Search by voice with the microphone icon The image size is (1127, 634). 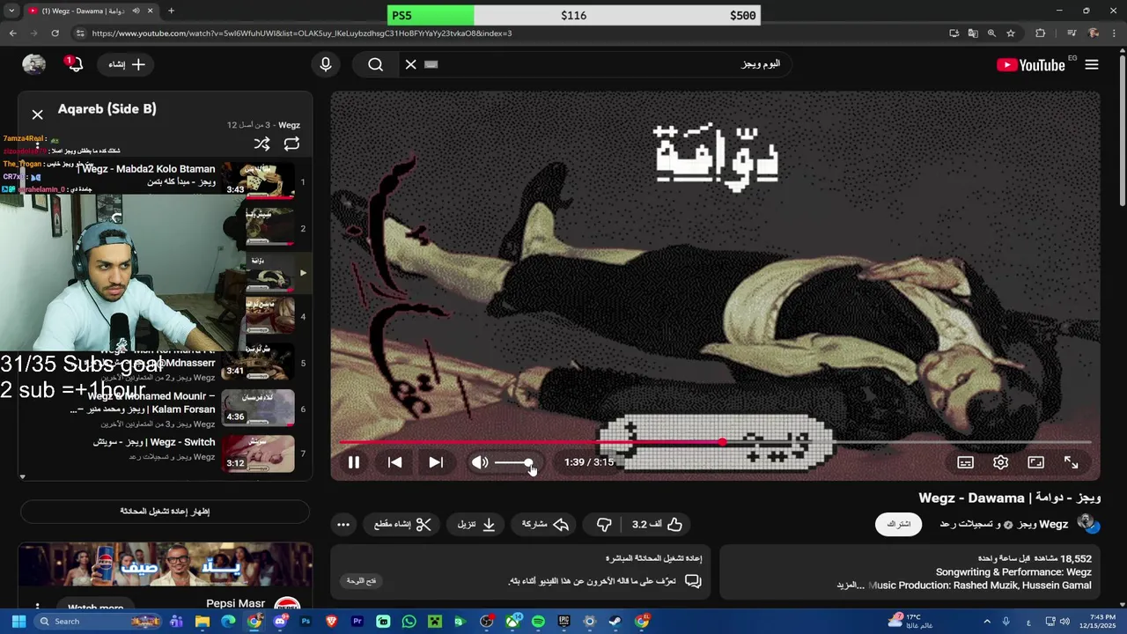tap(326, 64)
